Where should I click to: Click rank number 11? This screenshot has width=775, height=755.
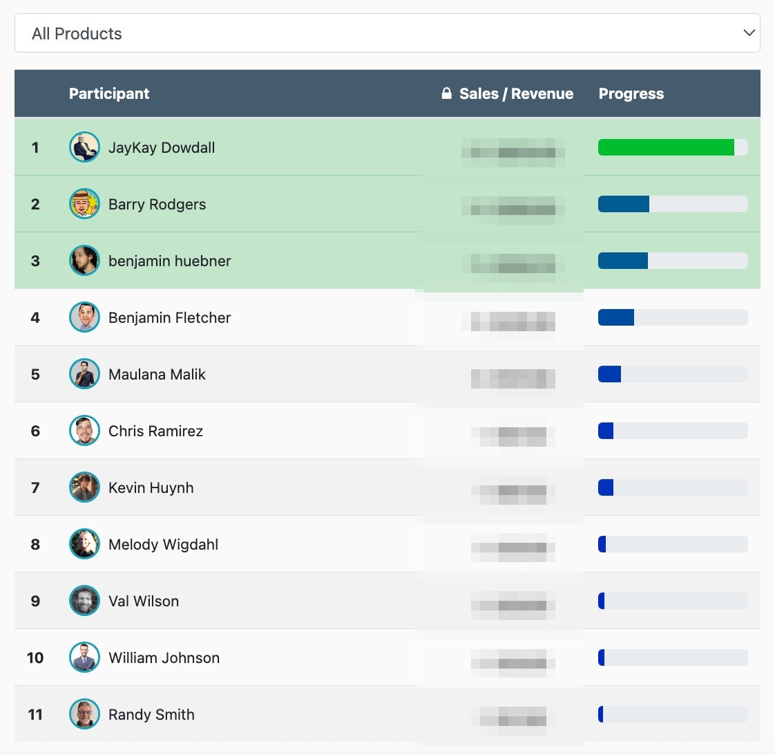tap(35, 714)
